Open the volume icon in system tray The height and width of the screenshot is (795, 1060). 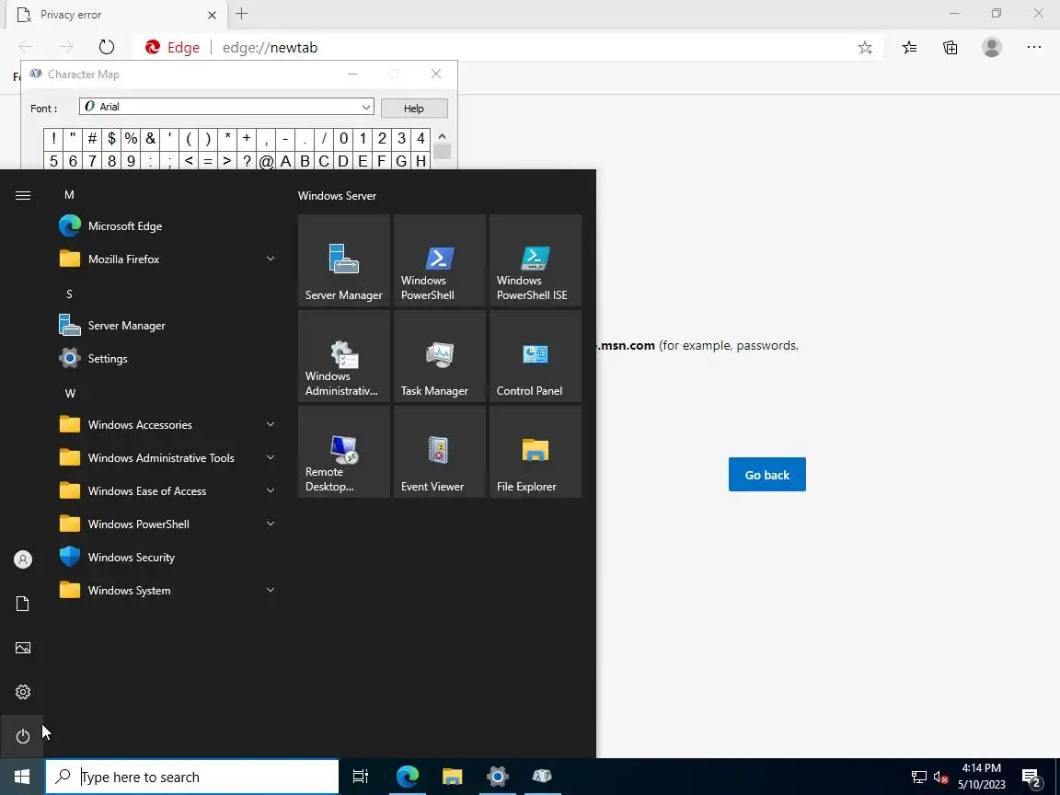(940, 777)
